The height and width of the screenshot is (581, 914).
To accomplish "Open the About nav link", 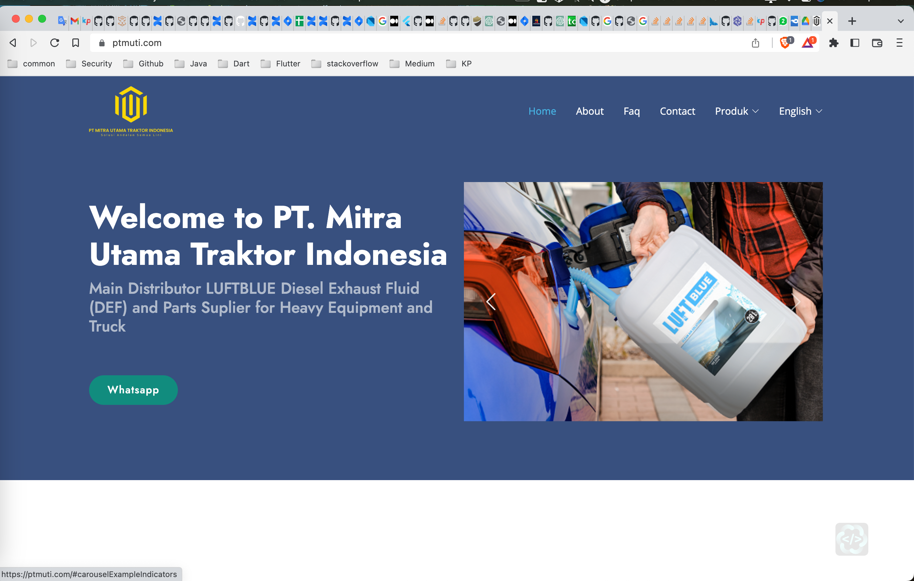I will (589, 111).
